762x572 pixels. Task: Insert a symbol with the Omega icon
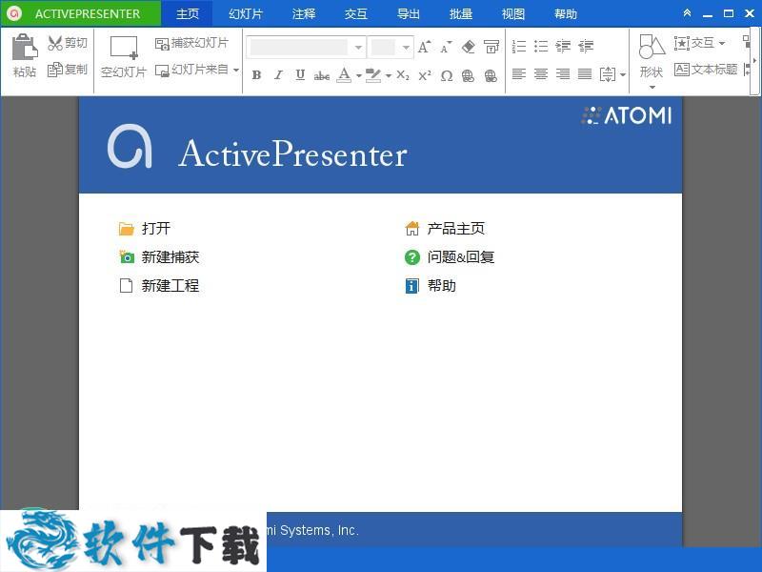click(x=447, y=75)
